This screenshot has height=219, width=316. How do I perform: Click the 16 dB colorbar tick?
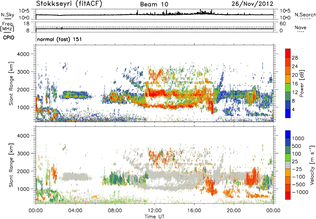[x=295, y=84]
